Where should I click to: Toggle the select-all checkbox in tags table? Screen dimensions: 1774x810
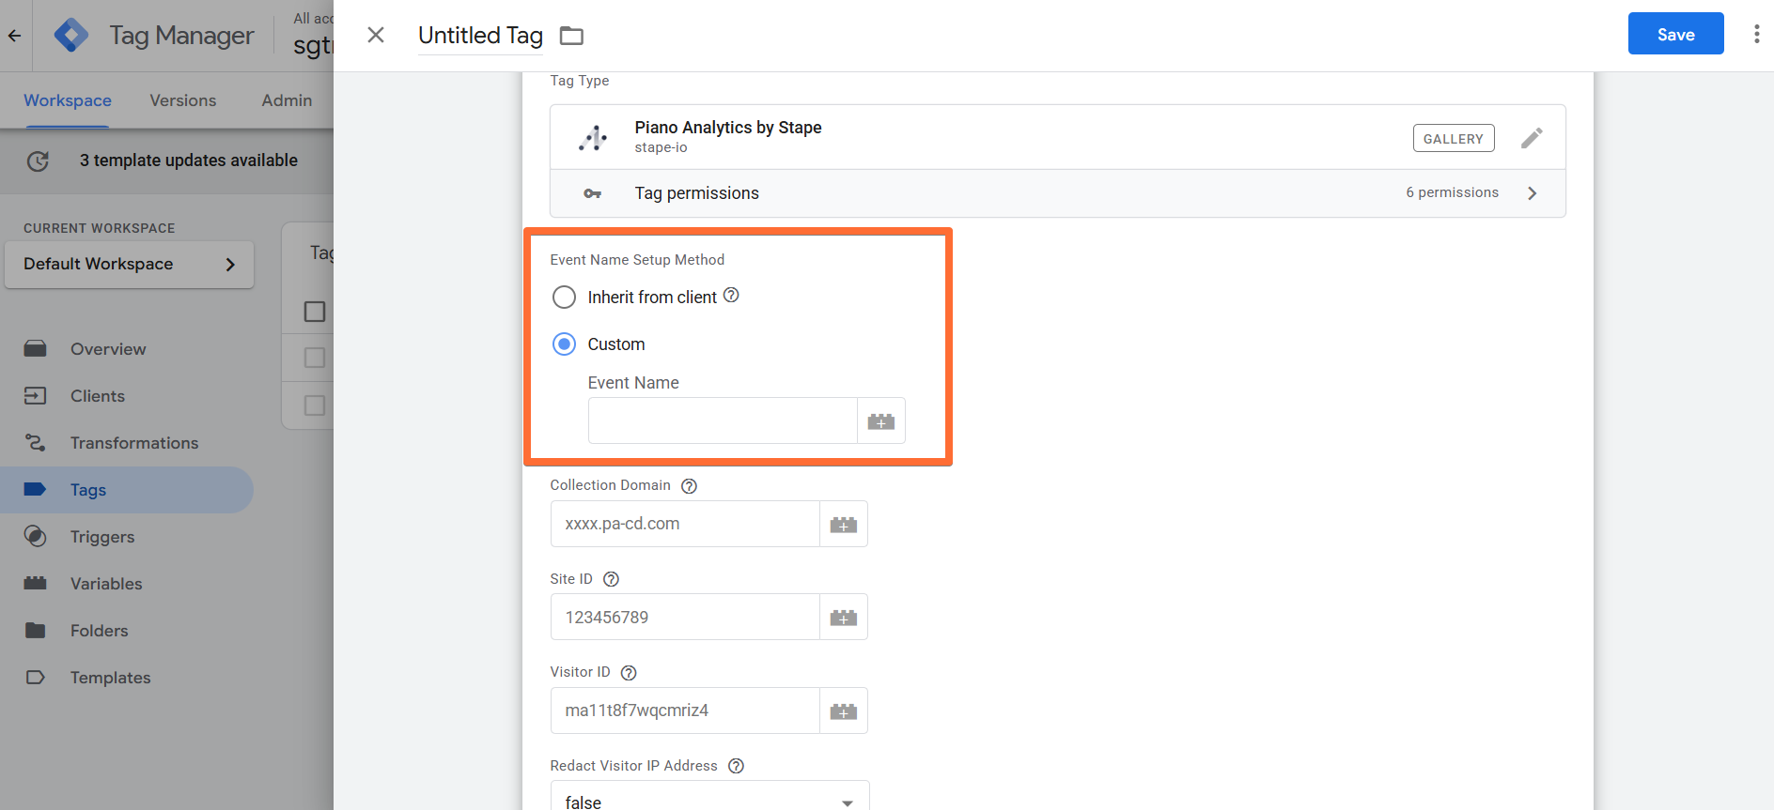click(x=315, y=312)
